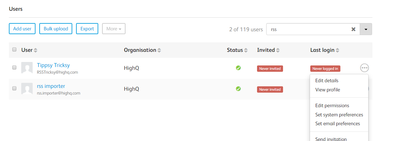Open the Tippsy Tricksy user link
The image size is (393, 141).
(53, 65)
